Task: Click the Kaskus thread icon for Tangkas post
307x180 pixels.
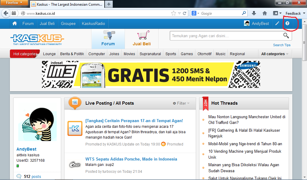Action: (75, 128)
